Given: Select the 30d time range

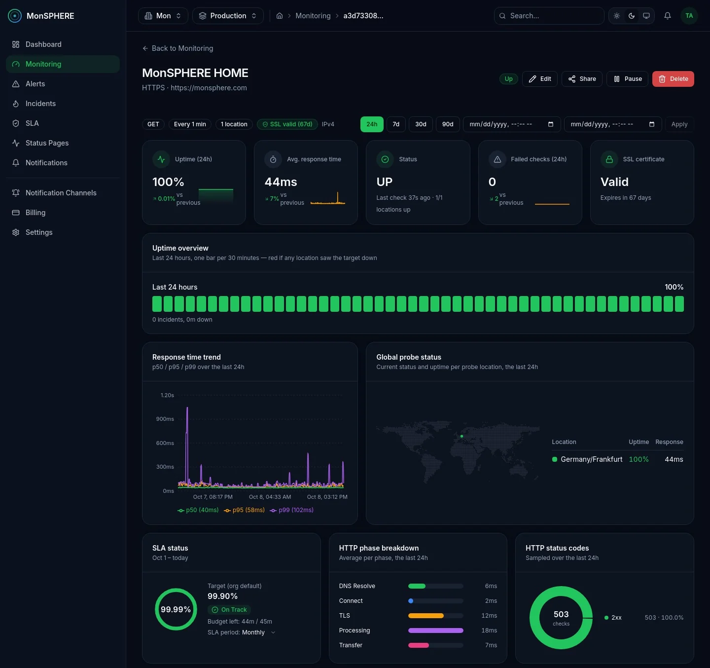Looking at the screenshot, I should (421, 124).
